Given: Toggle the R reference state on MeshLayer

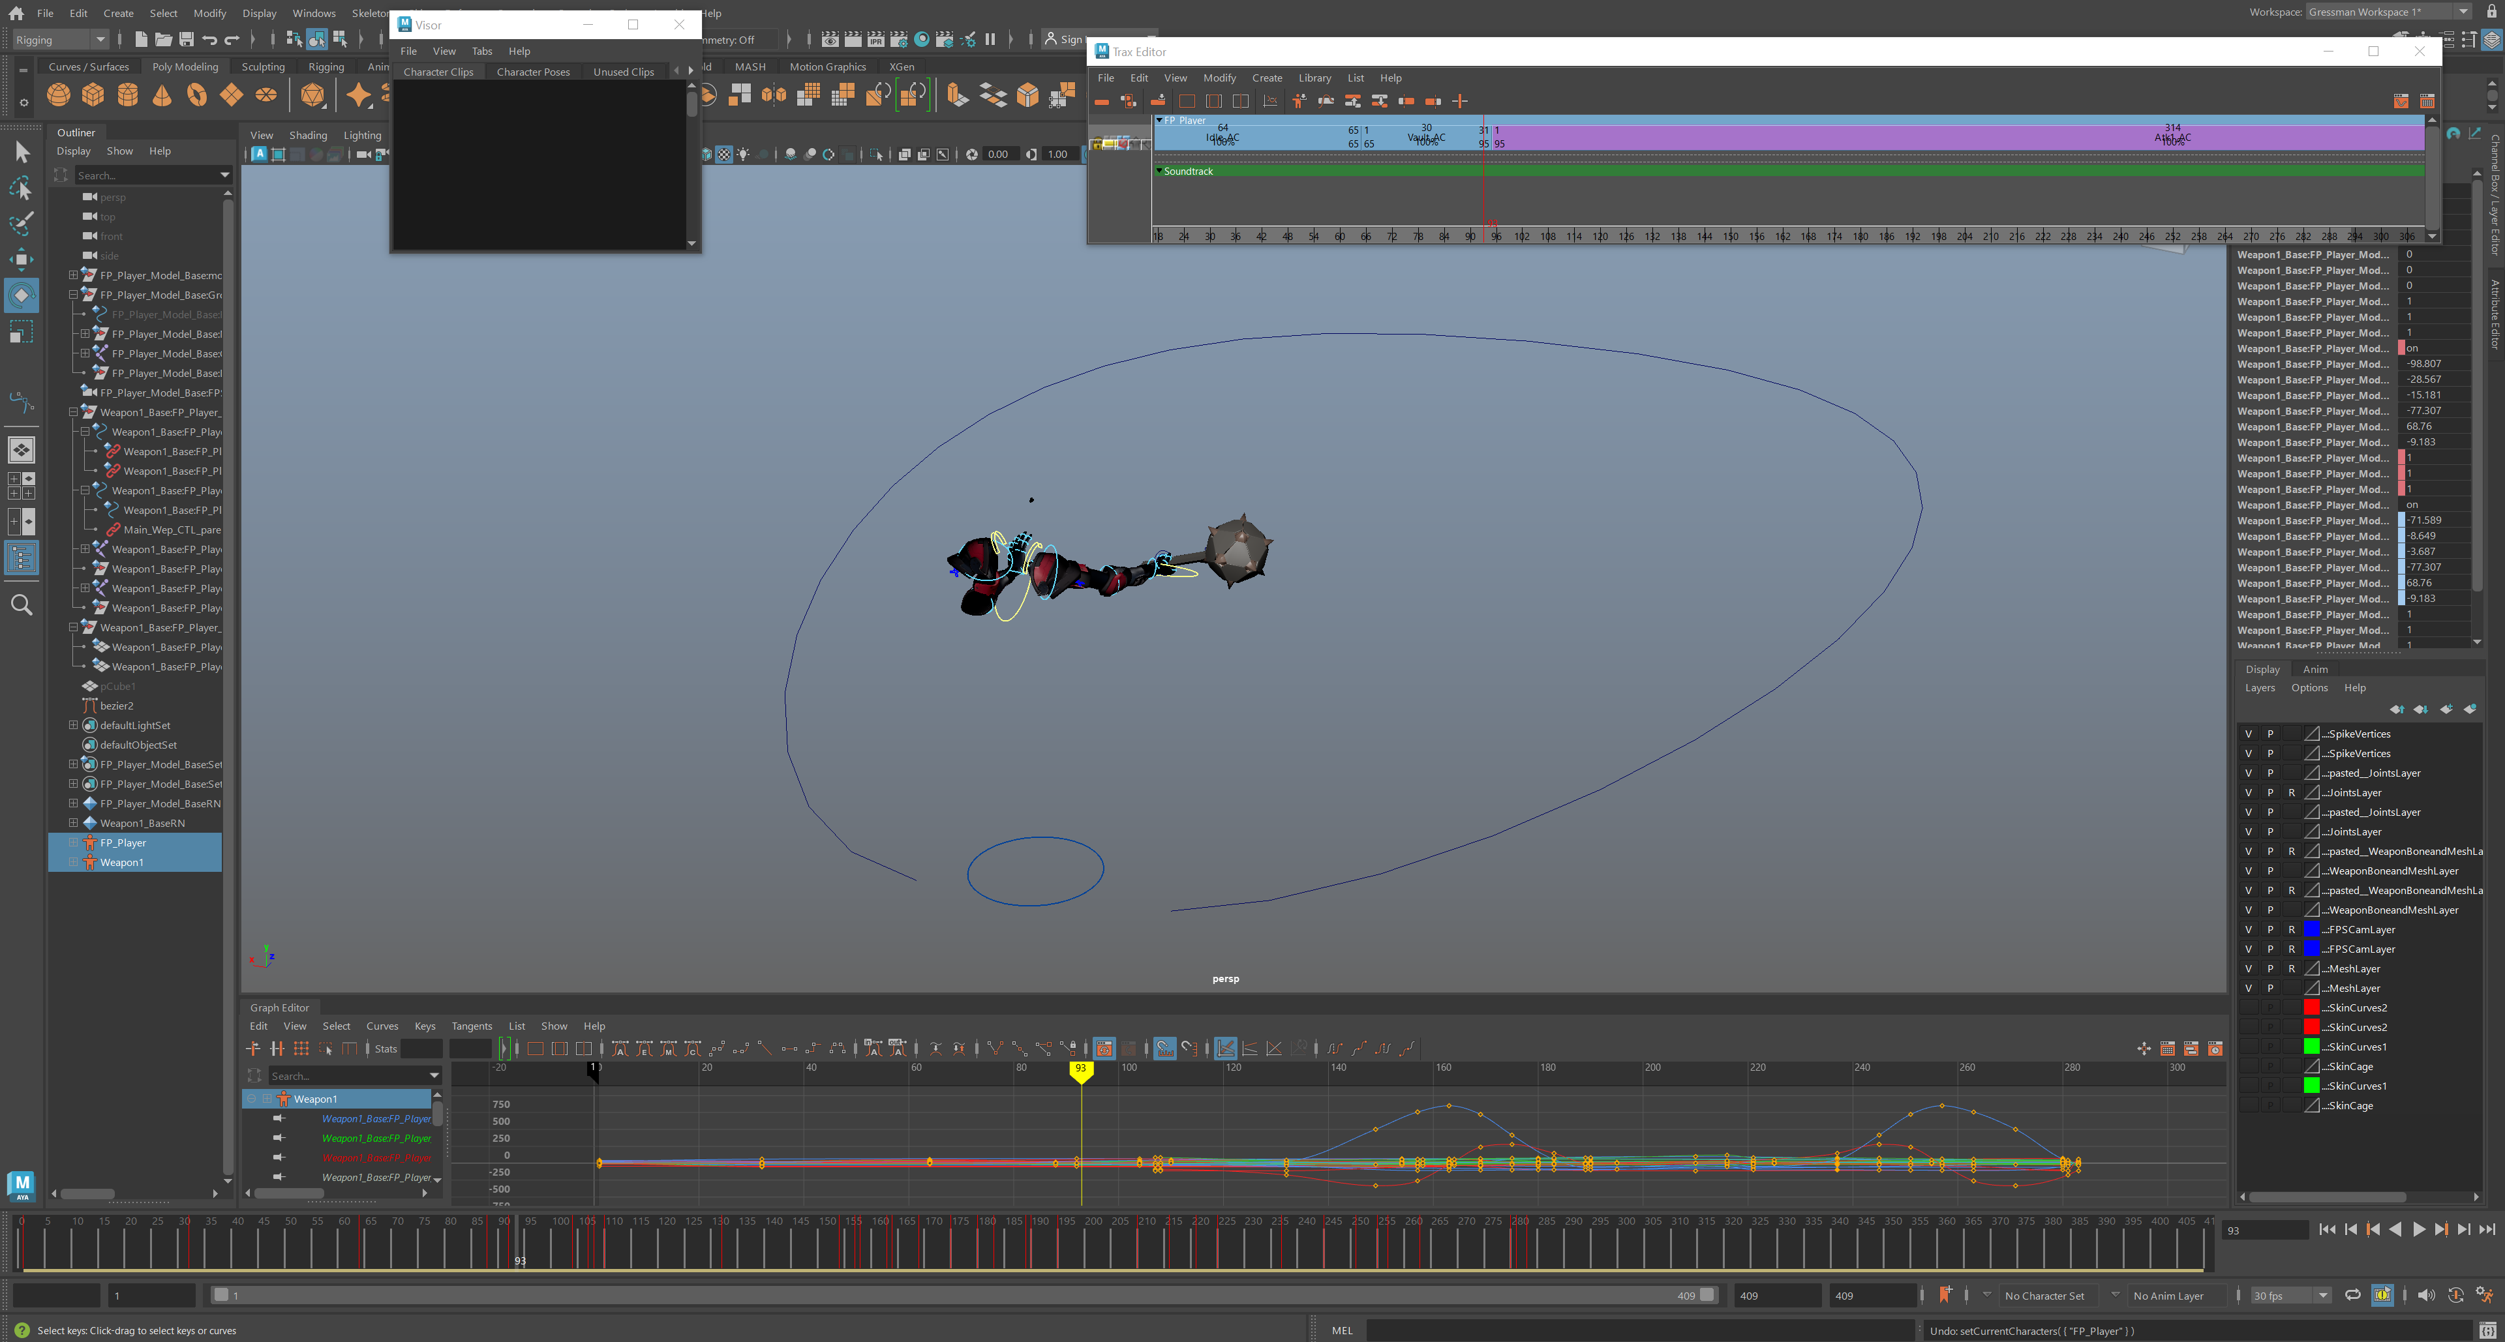Looking at the screenshot, I should tap(2291, 969).
